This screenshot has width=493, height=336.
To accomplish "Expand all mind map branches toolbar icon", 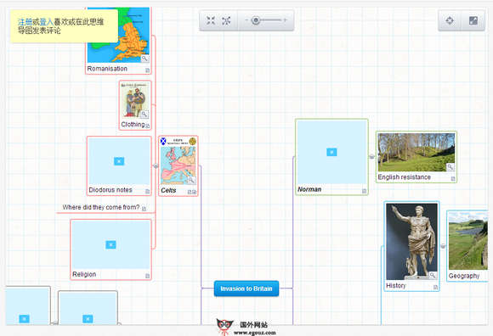I will point(226,20).
